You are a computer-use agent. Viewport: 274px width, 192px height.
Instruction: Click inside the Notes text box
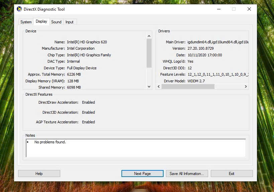tap(136, 148)
